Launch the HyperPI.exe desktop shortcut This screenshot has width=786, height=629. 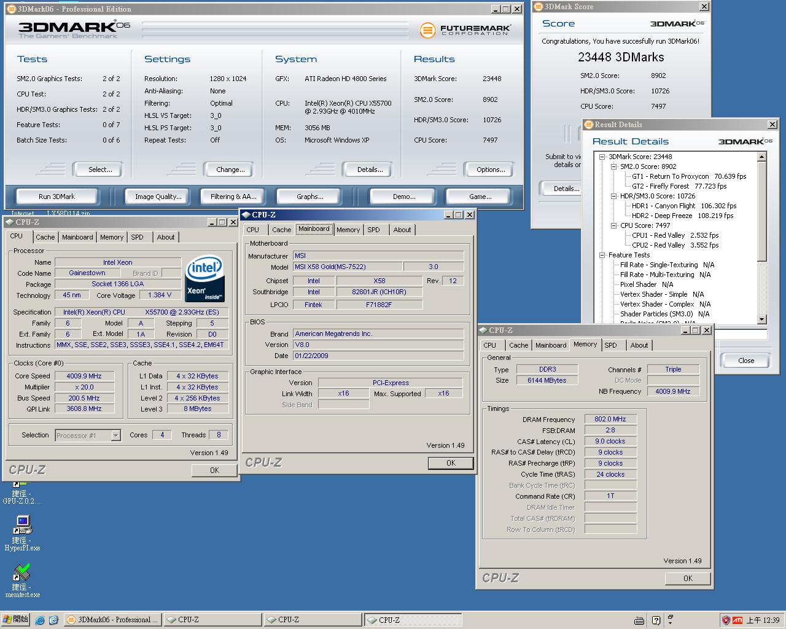point(22,533)
